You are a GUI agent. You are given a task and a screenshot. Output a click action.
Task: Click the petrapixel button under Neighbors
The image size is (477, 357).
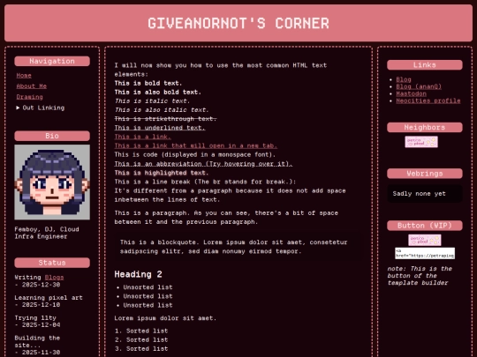[x=421, y=142]
